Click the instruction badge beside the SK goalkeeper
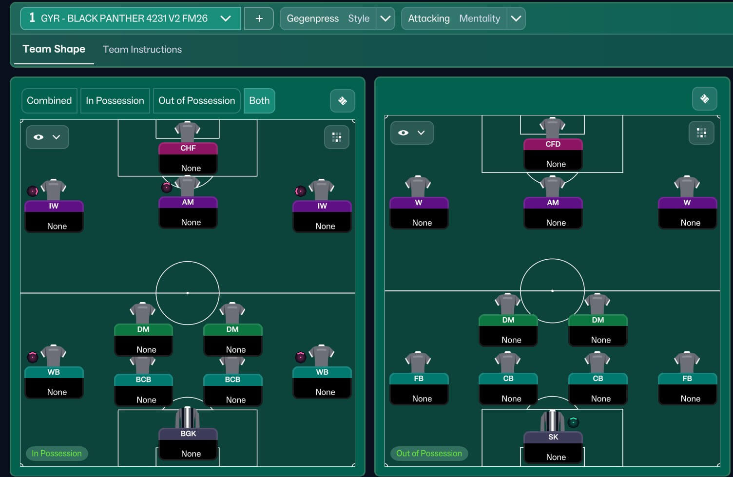733x477 pixels. [573, 422]
